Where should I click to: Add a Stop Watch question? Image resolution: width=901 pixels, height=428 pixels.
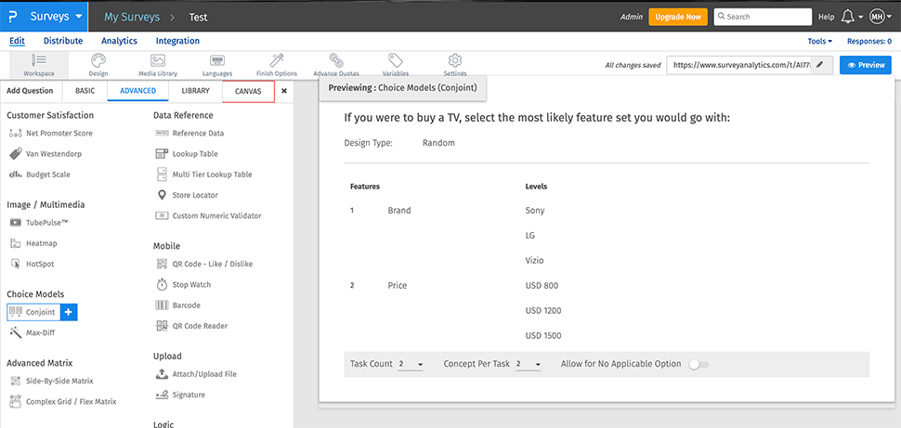[x=183, y=285]
